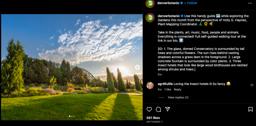Open denverbotanic username in header
Image resolution: width=256 pixels, height=126 pixels.
click(168, 3)
